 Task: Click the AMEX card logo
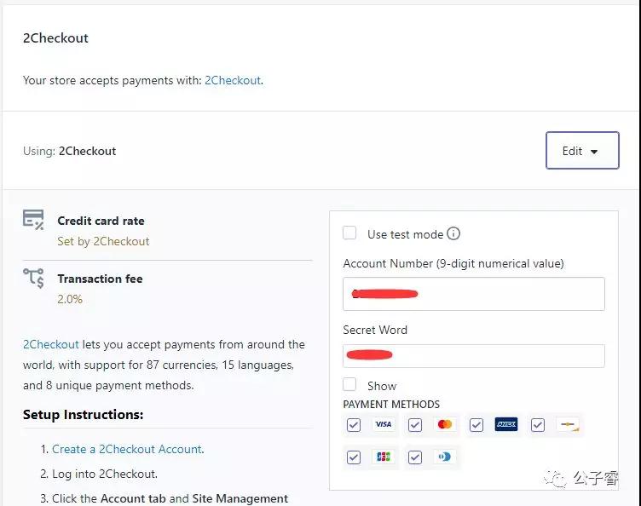pyautogui.click(x=506, y=424)
